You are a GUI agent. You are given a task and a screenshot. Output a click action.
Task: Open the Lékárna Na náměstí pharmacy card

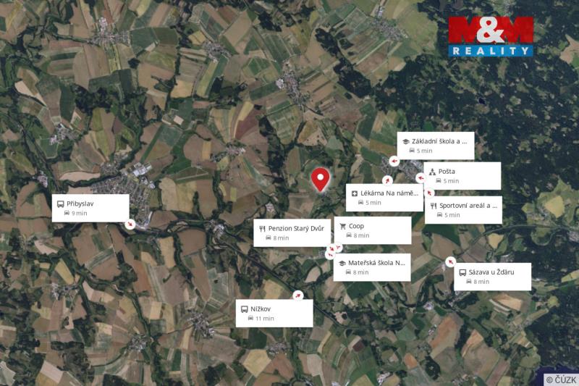[x=384, y=198]
